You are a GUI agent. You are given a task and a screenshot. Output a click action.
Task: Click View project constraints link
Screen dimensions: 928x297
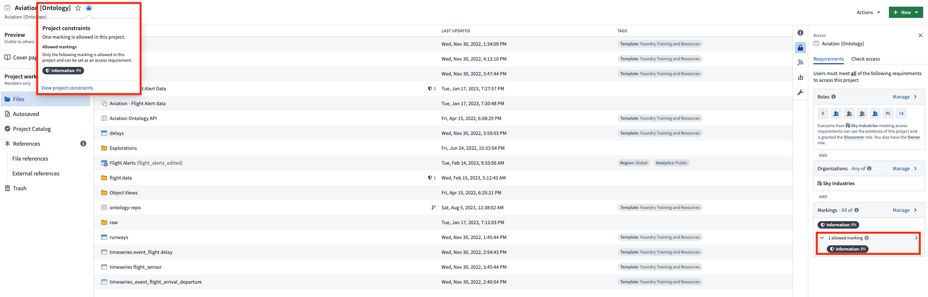coord(67,88)
